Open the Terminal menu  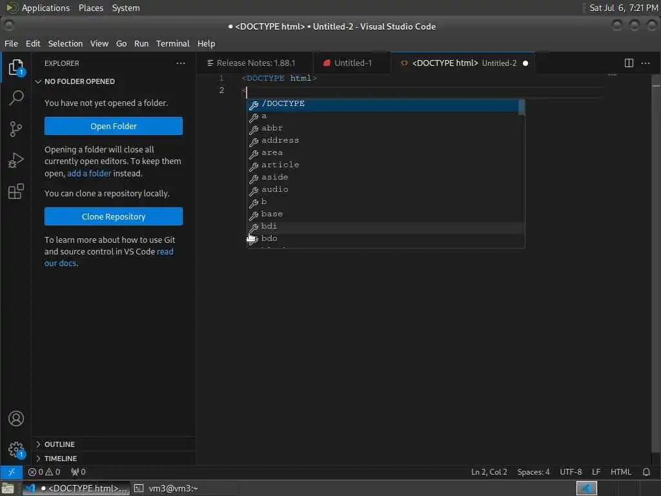pos(173,43)
